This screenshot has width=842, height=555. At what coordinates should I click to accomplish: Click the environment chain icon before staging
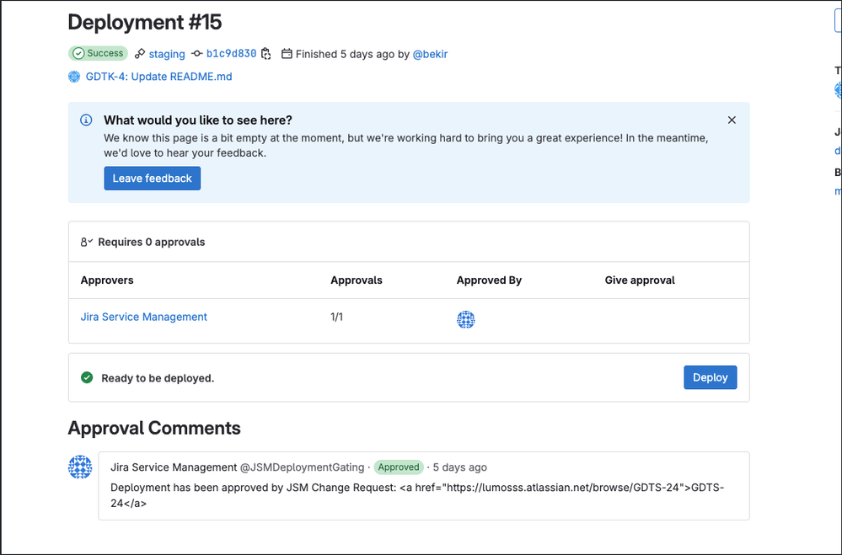142,53
